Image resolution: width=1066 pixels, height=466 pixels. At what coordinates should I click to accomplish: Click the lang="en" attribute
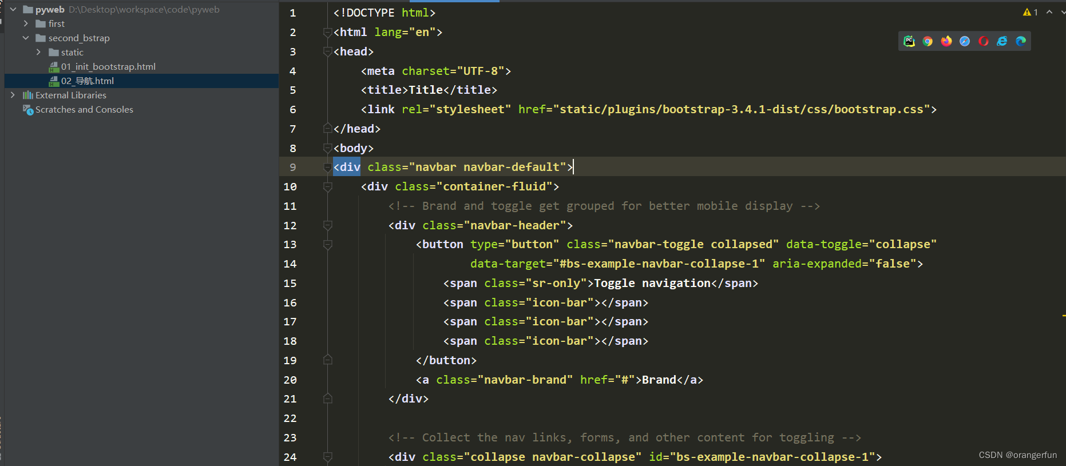tap(405, 32)
